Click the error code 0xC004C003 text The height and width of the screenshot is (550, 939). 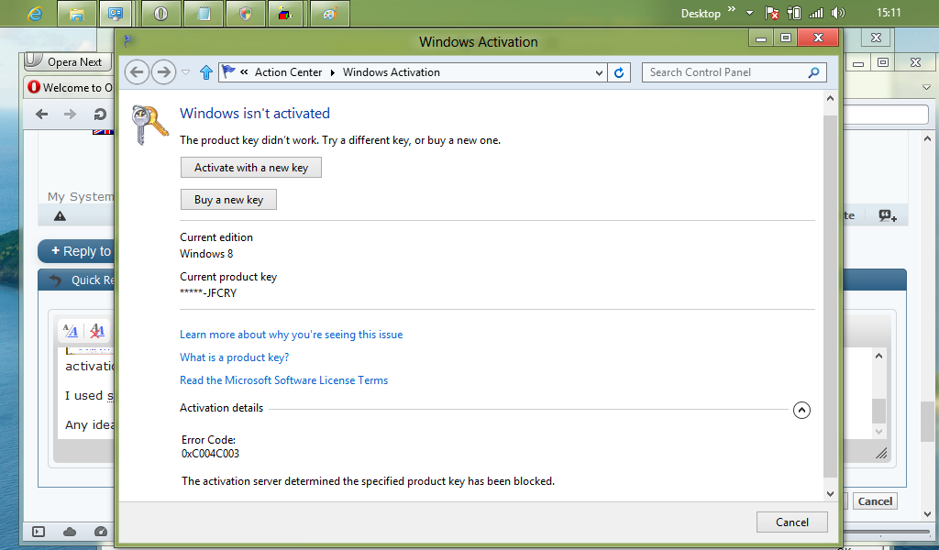(210, 454)
